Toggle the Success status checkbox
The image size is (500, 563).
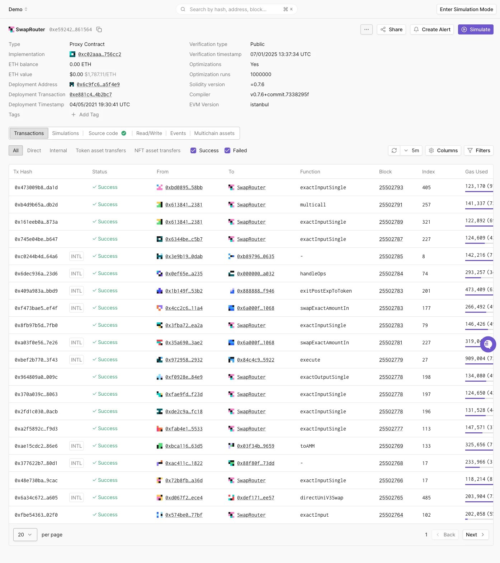tap(193, 150)
